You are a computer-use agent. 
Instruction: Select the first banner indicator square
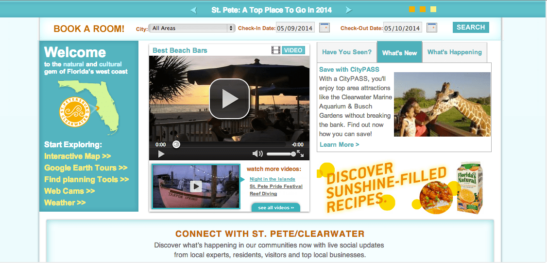point(412,9)
